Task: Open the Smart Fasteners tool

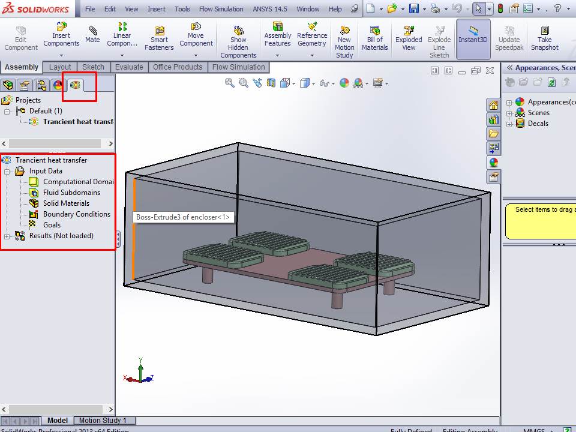Action: [x=159, y=38]
